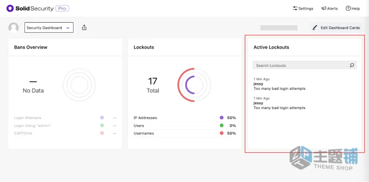
Task: Click the search magnifier icon
Action: [352, 65]
